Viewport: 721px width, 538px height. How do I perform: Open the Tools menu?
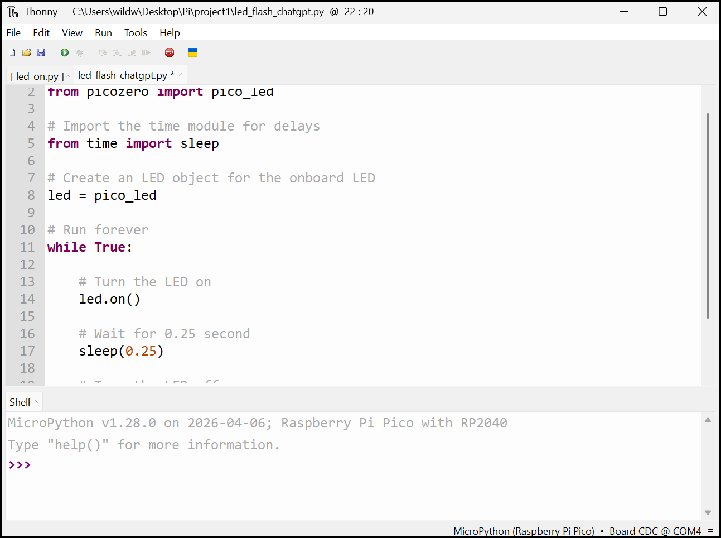click(x=136, y=33)
